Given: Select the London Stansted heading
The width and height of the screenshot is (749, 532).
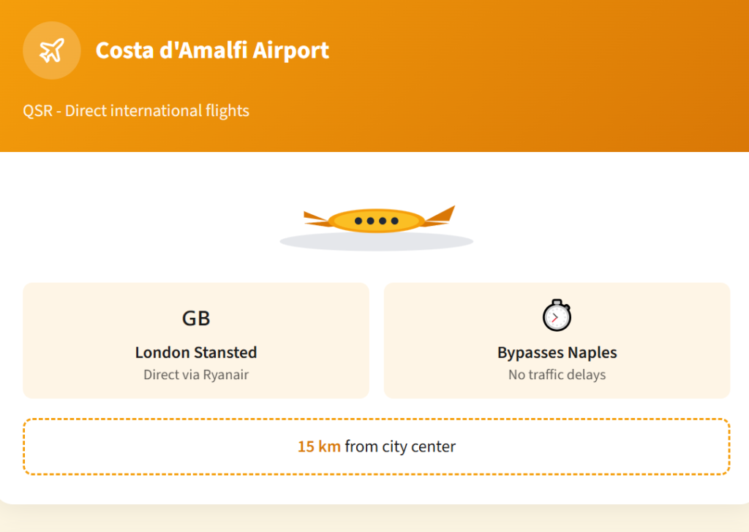Looking at the screenshot, I should tap(196, 352).
